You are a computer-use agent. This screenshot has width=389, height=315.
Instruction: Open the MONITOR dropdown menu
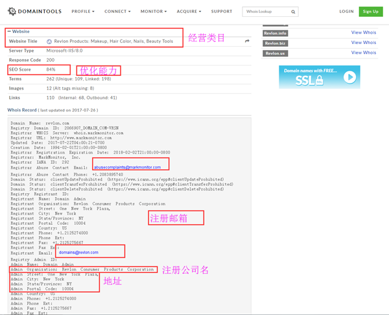pos(154,12)
